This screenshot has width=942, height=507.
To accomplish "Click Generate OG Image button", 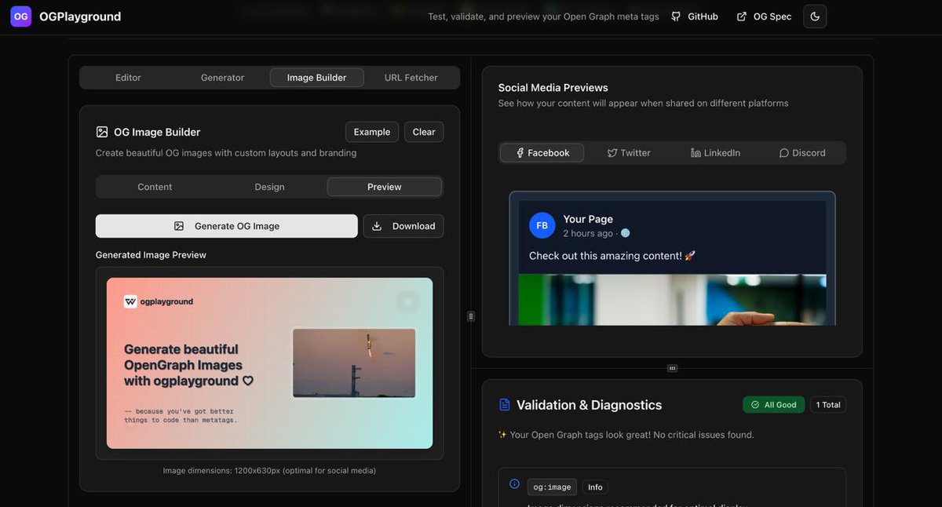I will tap(227, 226).
